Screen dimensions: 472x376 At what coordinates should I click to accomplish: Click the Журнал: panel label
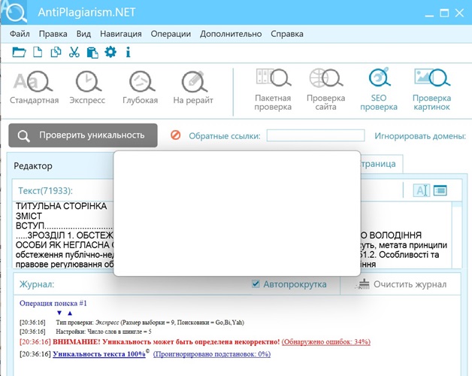pyautogui.click(x=37, y=284)
